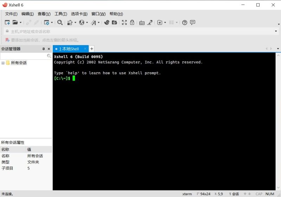Click the Xagent key manager icon
The width and height of the screenshot is (281, 197).
click(x=115, y=22)
